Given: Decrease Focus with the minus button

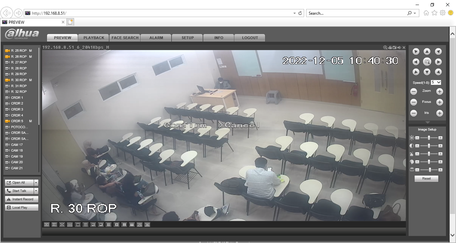Looking at the screenshot, I should [414, 102].
